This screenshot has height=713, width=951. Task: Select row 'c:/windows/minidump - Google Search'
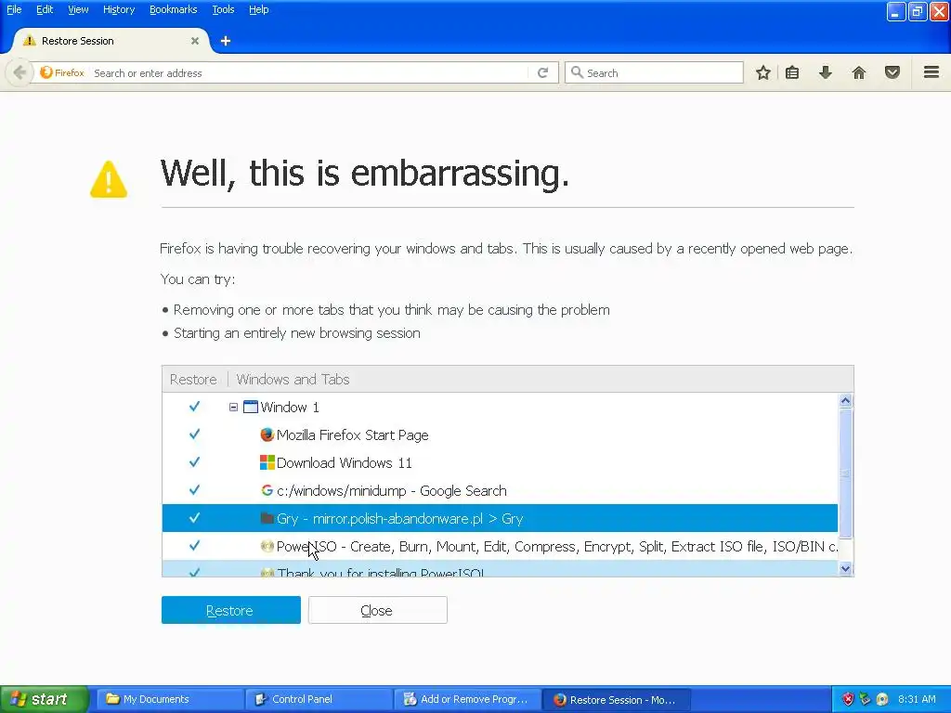click(x=500, y=490)
